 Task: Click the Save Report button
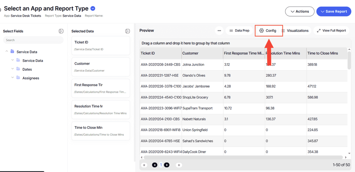333,12
